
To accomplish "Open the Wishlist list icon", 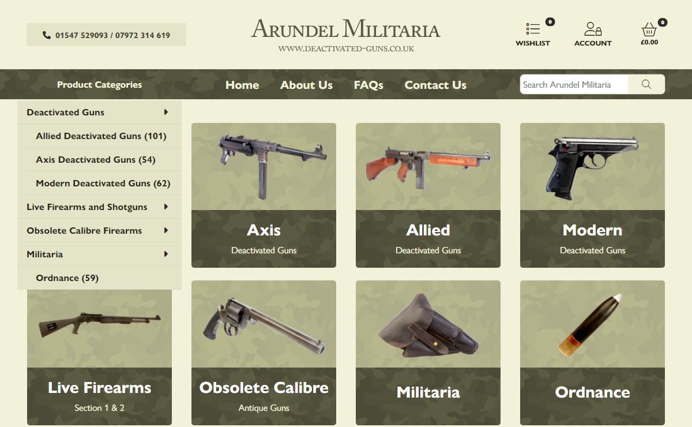I will [x=533, y=29].
